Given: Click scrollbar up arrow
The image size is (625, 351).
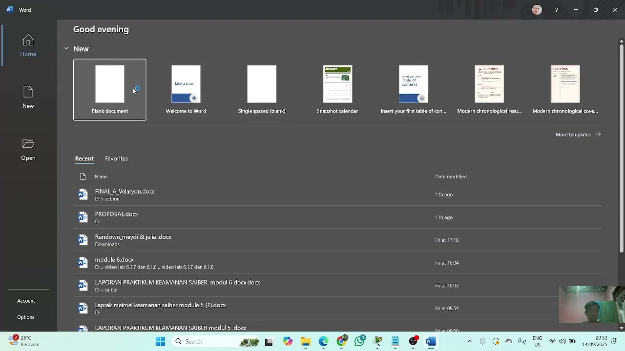Looking at the screenshot, I should (x=621, y=41).
